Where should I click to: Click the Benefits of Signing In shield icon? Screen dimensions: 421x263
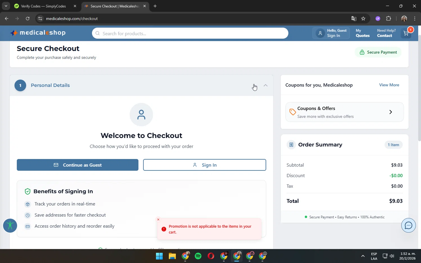(x=28, y=192)
